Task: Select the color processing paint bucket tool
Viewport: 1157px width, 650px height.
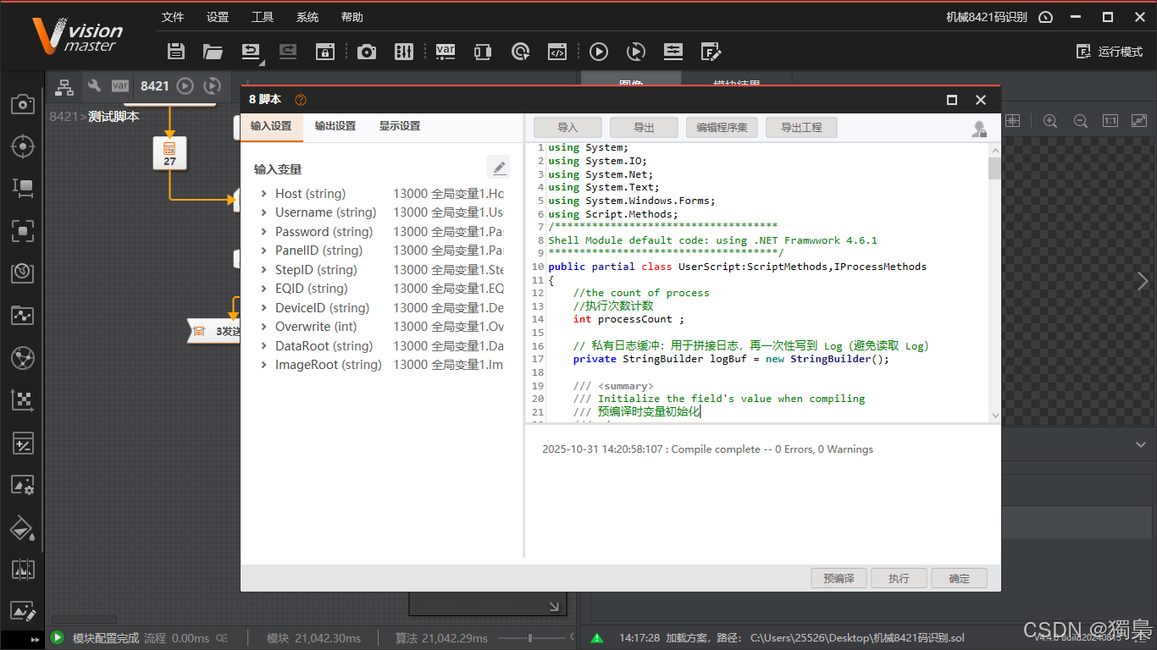Action: click(x=22, y=527)
